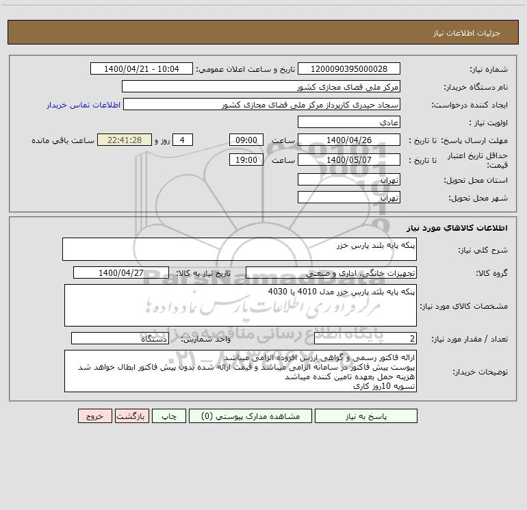This screenshot has width=527, height=510.
Task: Click response deadline date 1400/04/26
Action: [349, 140]
